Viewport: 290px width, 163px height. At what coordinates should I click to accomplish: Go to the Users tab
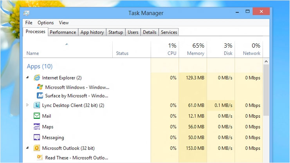(x=133, y=32)
